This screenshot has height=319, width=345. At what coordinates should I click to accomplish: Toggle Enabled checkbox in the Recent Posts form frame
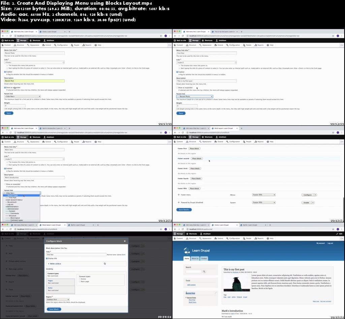tap(5, 72)
